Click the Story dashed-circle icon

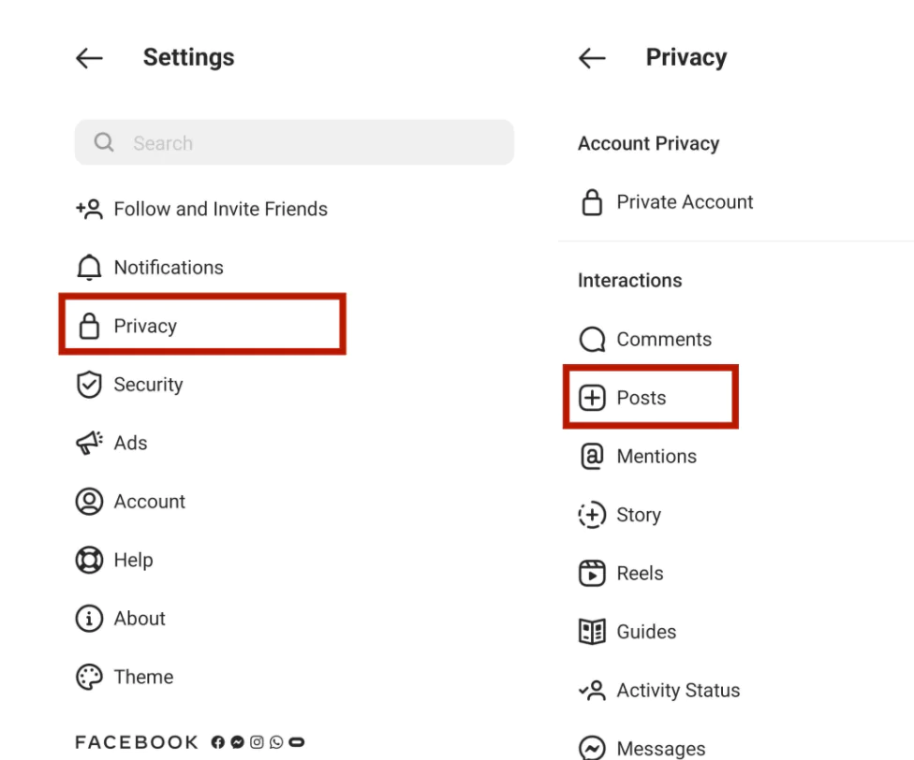point(592,515)
